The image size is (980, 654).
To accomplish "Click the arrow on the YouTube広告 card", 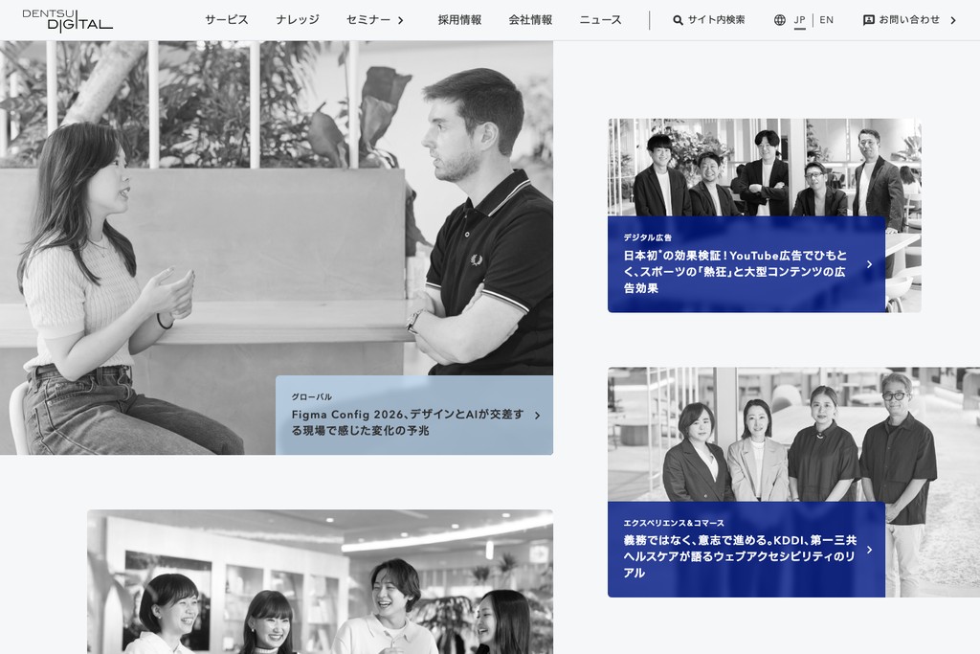I will coord(869,264).
